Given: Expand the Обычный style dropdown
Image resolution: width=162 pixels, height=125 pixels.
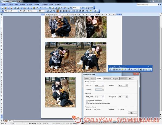Looking at the screenshot, I should [18, 11].
